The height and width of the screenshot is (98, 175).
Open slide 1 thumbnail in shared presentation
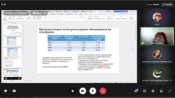(x=13, y=30)
